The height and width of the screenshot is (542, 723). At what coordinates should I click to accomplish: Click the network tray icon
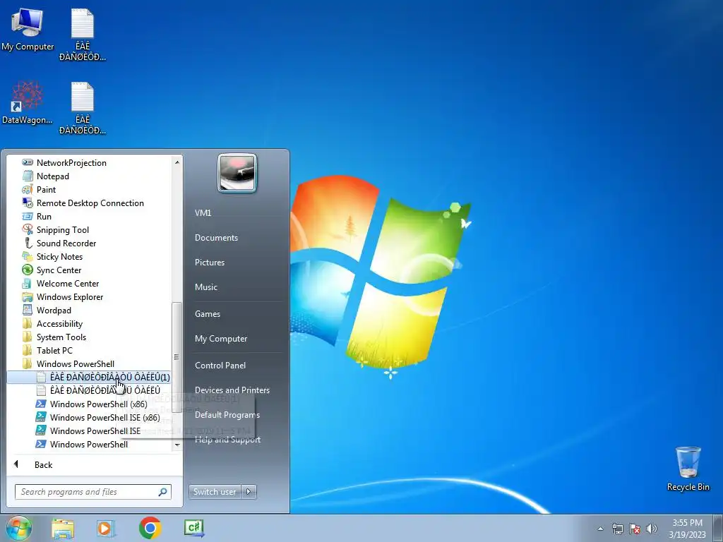(617, 529)
